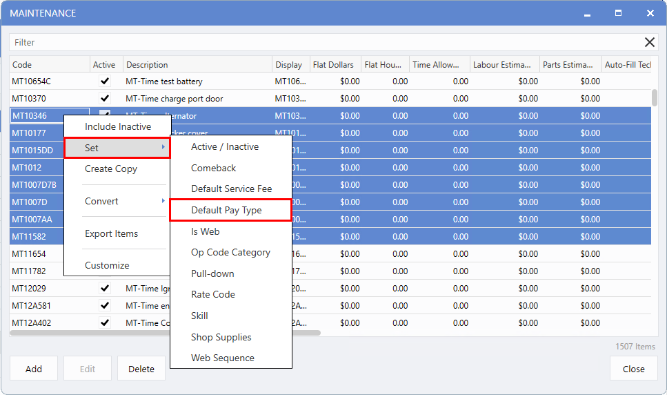Toggle Active checkbox for MT12A402
The height and width of the screenshot is (395, 667).
tap(105, 322)
